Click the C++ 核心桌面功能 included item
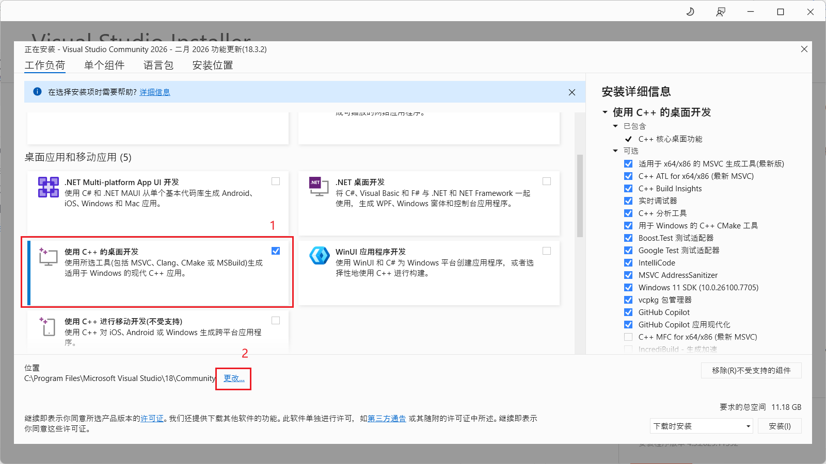 (670, 139)
